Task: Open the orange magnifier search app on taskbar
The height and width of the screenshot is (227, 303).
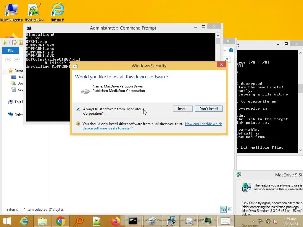Action: [x=79, y=221]
